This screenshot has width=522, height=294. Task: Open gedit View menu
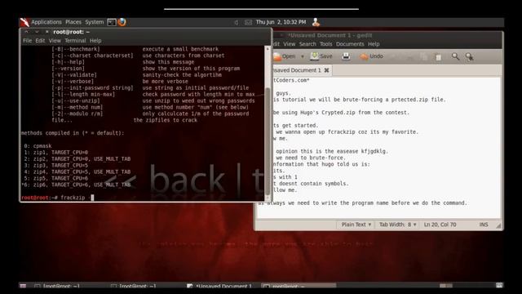[x=290, y=44]
